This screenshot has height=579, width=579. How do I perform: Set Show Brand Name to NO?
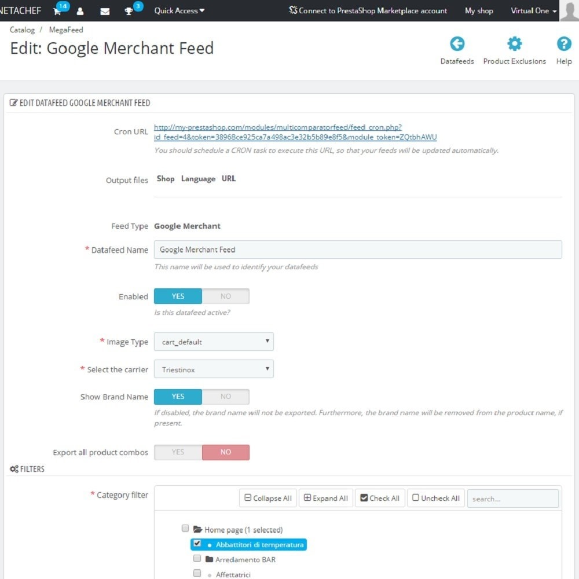coord(226,396)
